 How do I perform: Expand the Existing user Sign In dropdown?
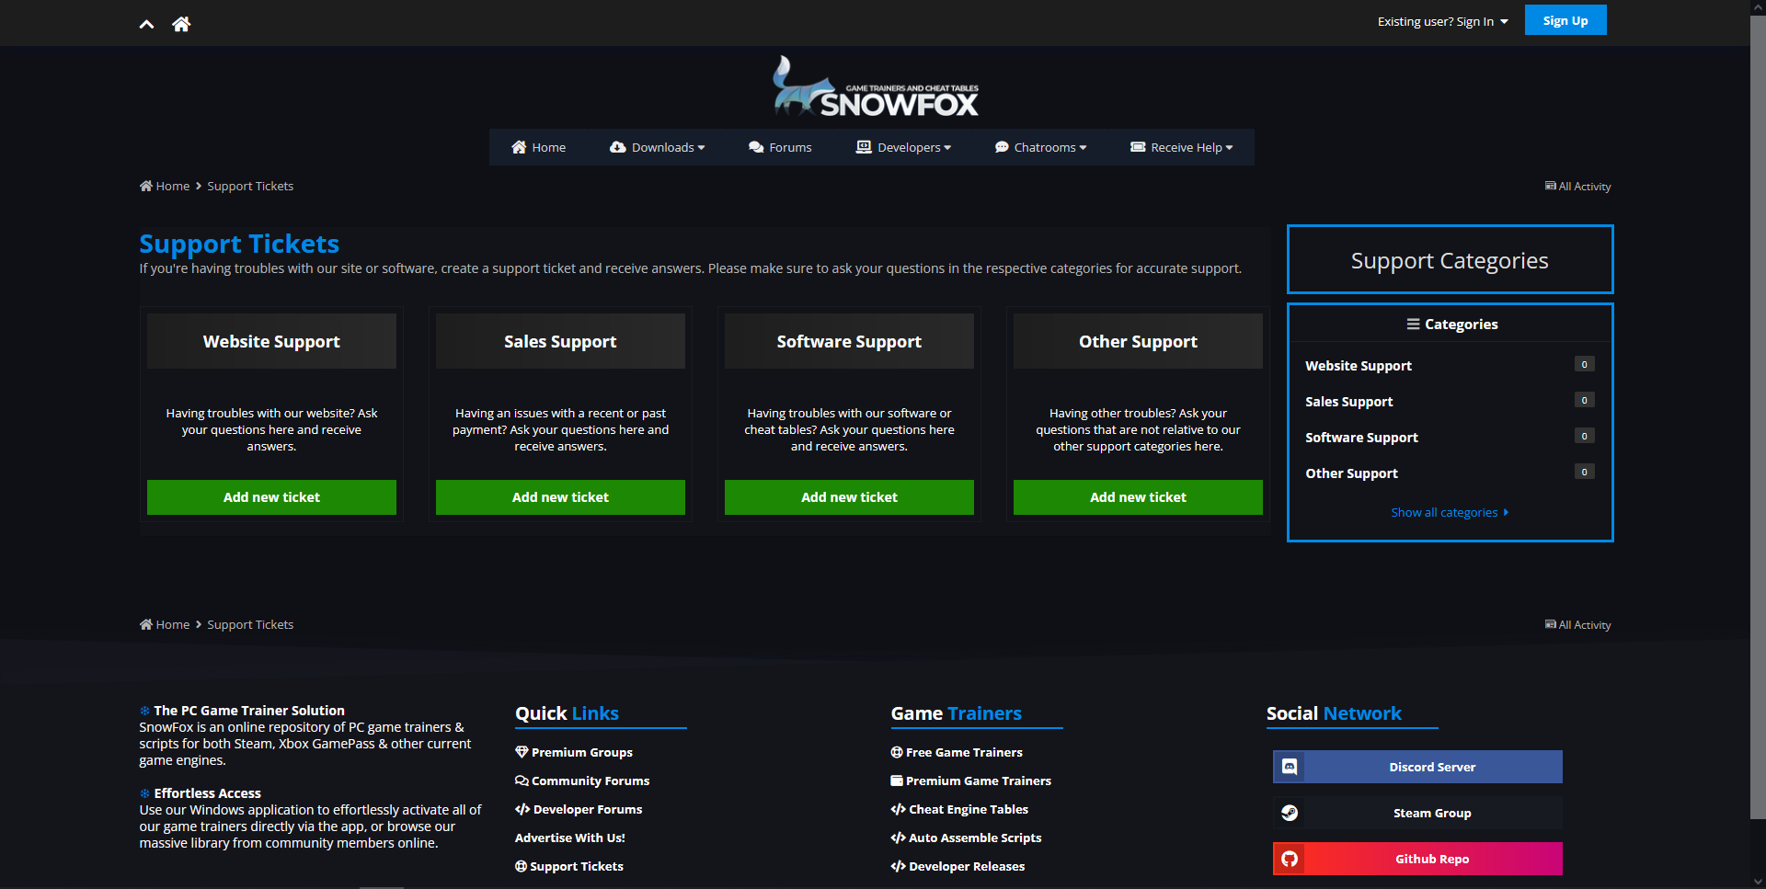[x=1442, y=21]
